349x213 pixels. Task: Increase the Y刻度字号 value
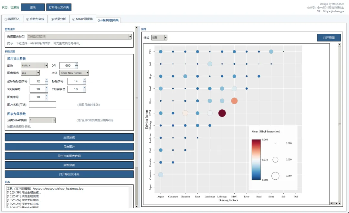(84, 88)
